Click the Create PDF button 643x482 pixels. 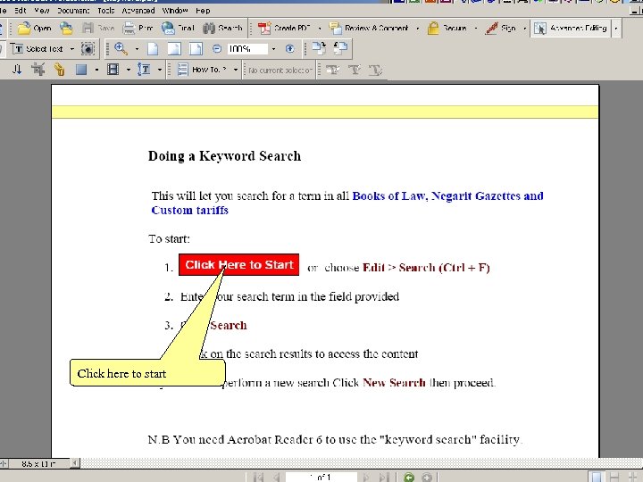coord(283,28)
